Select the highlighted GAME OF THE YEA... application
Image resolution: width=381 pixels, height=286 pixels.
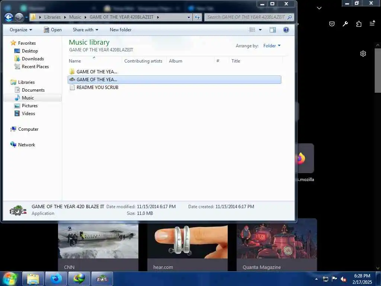click(x=175, y=80)
